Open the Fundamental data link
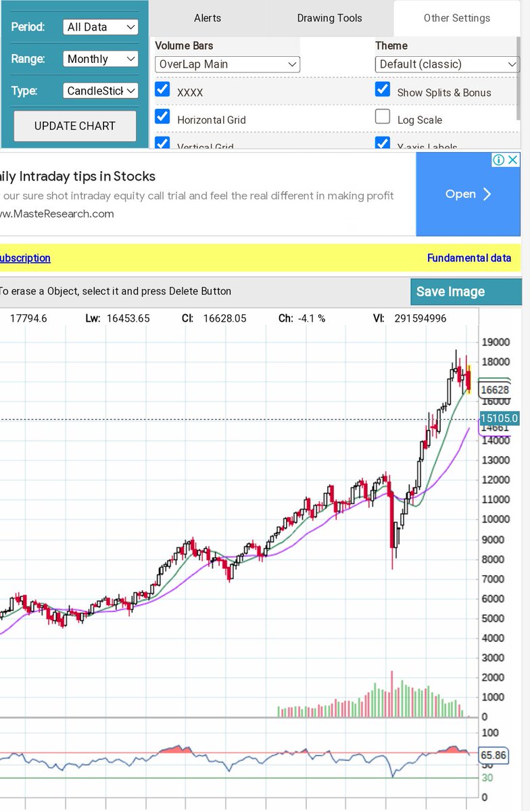Image resolution: width=530 pixels, height=811 pixels. coord(469,258)
